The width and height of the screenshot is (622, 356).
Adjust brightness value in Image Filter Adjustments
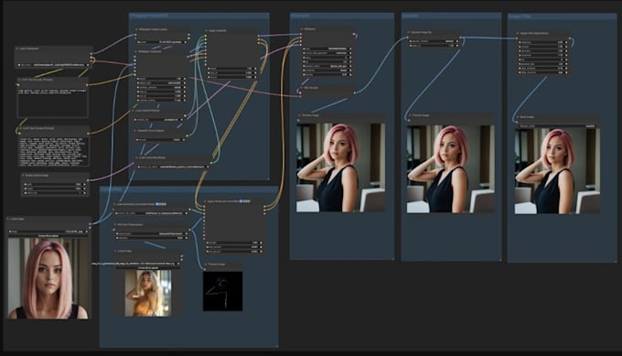(x=542, y=42)
